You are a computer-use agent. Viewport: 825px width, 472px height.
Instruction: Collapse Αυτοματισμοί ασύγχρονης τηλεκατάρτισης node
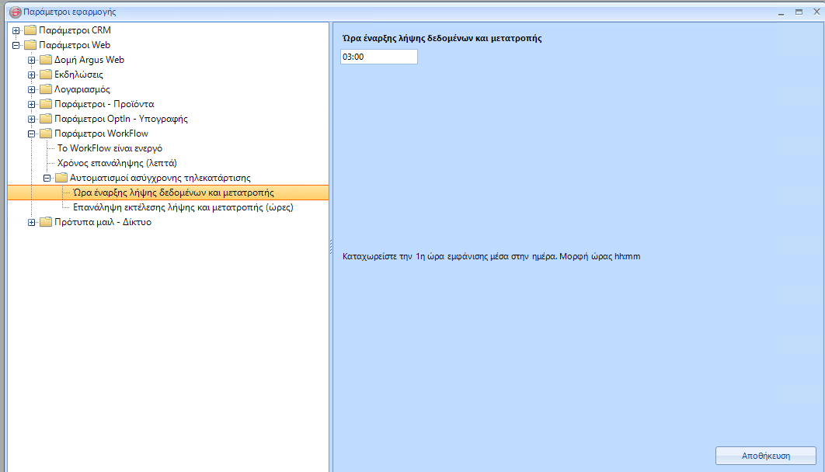pyautogui.click(x=47, y=178)
